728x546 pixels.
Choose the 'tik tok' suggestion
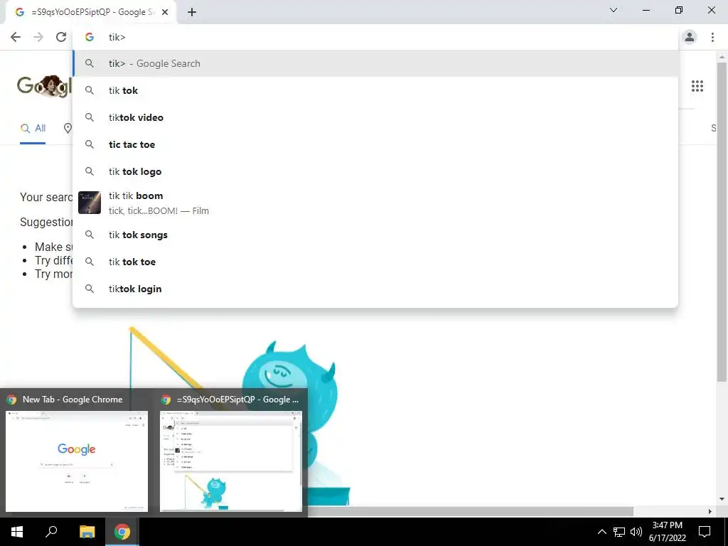[375, 90]
